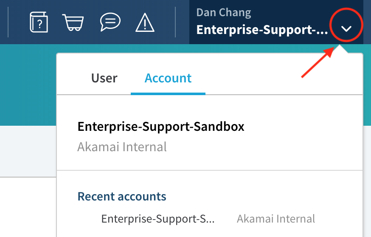Open the shopping cart icon
Screen dimensions: 371x237
73,22
